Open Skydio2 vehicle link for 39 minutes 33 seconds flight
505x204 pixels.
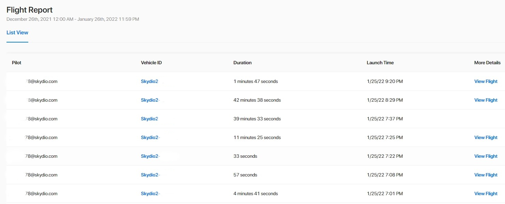tap(150, 119)
